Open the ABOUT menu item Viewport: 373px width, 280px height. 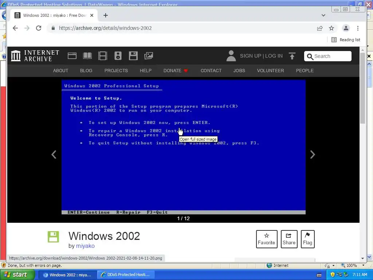coord(60,70)
